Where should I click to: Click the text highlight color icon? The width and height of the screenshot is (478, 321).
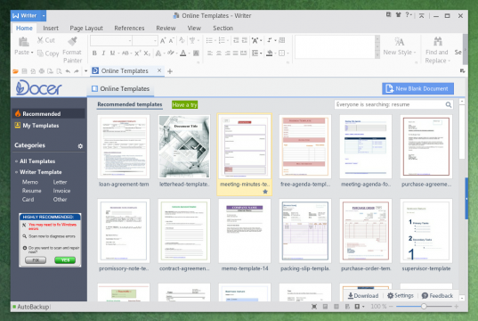(x=170, y=53)
